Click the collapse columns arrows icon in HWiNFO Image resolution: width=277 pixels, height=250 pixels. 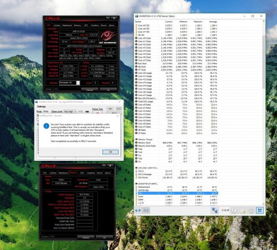point(146,210)
